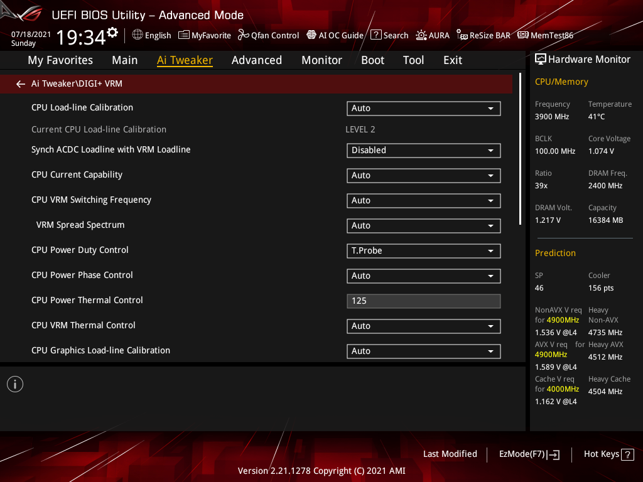Open the ReSize BAR feature
The width and height of the screenshot is (643, 482).
(x=483, y=35)
